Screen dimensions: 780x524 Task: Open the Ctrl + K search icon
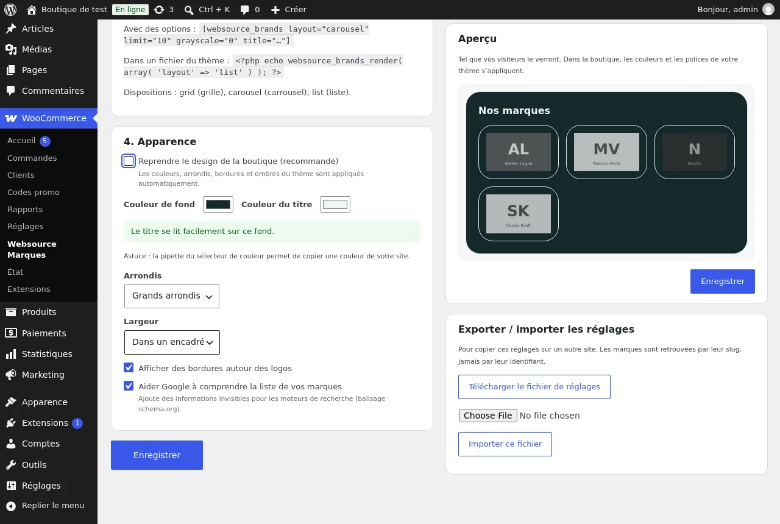point(189,10)
